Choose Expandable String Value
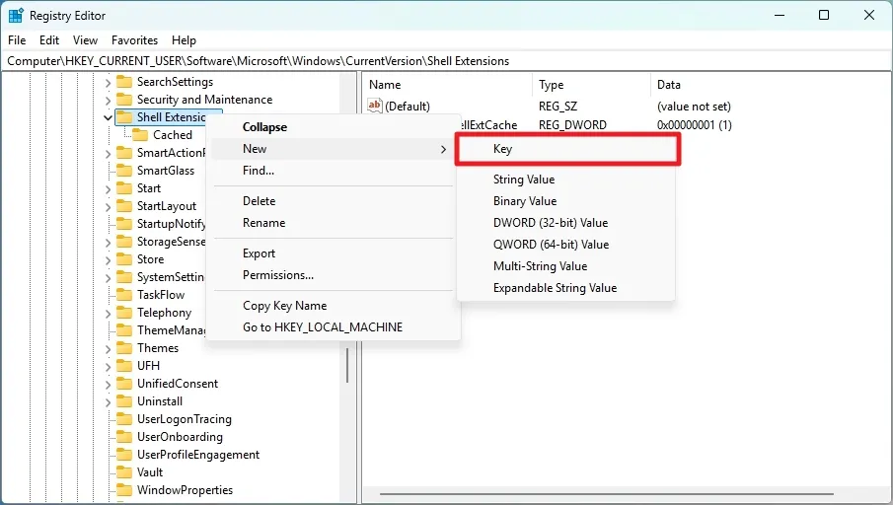 [x=565, y=288]
